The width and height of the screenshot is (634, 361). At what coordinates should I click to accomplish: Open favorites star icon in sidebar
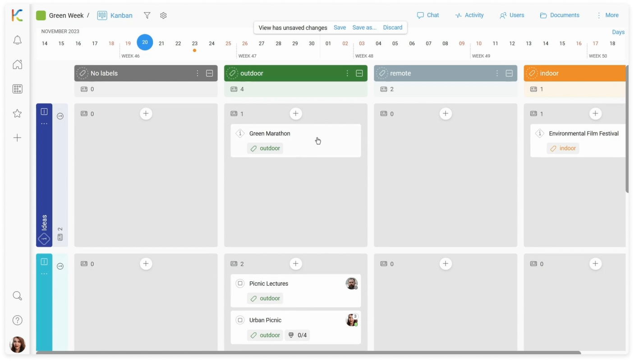click(17, 114)
